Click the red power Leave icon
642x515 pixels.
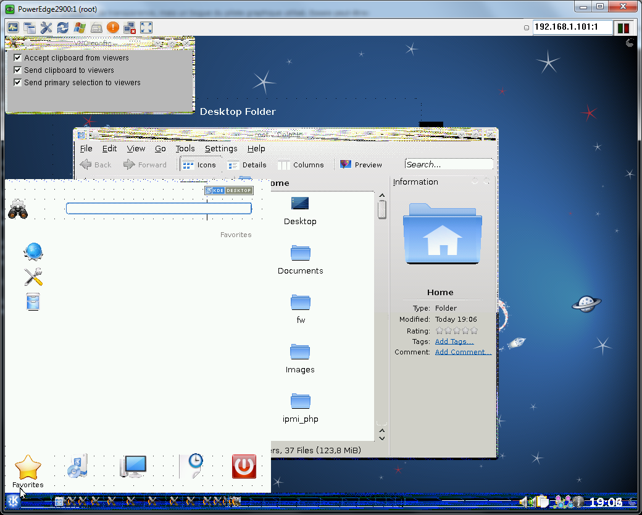point(244,467)
